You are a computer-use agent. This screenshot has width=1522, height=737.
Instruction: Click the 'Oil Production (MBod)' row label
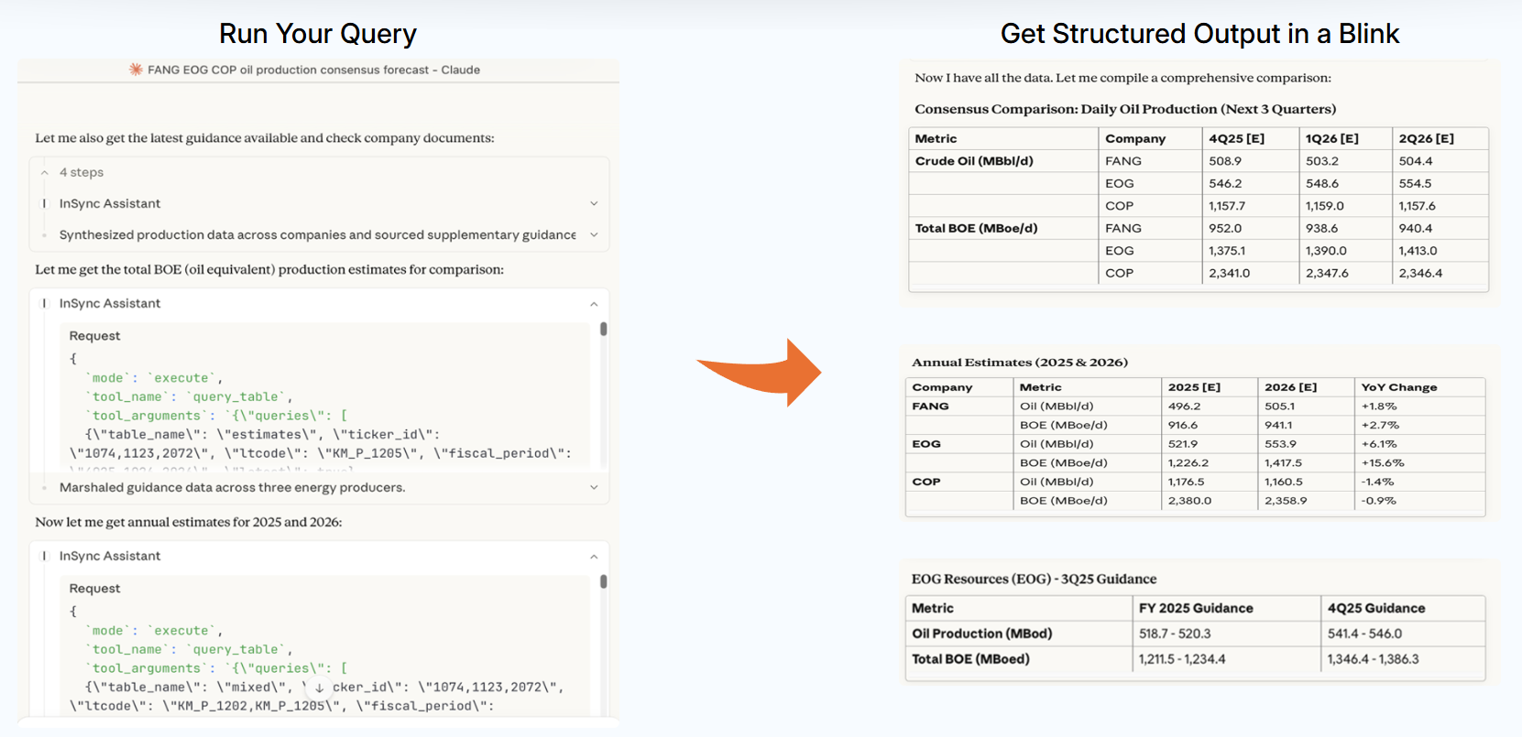coord(981,634)
